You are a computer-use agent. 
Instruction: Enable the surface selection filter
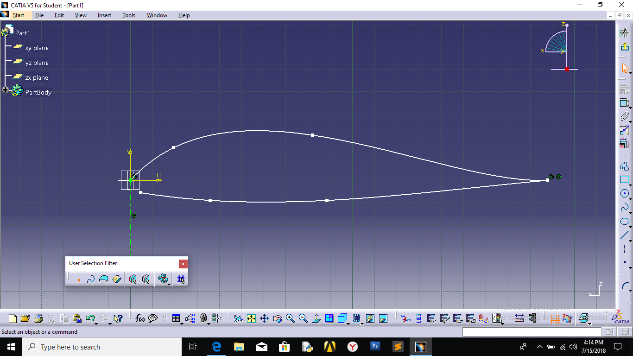(x=103, y=279)
